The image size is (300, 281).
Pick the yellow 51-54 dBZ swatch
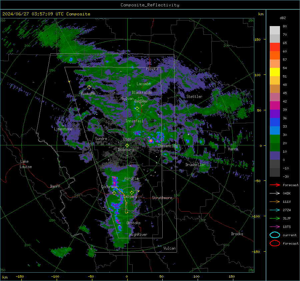[x=275, y=72]
